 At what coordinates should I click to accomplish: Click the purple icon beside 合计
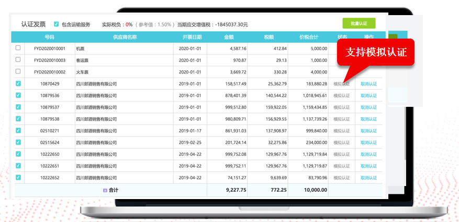(105, 190)
